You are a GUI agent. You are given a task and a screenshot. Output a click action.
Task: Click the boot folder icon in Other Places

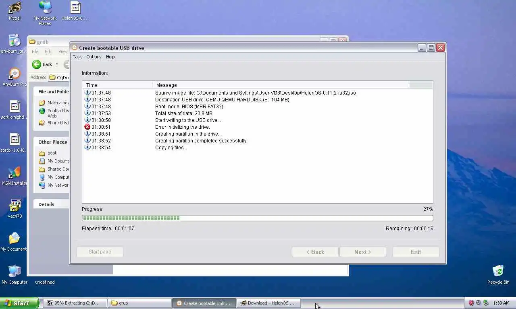pos(42,153)
